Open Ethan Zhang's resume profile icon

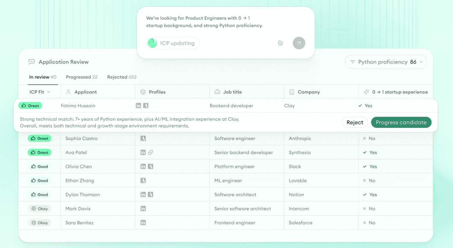point(143,180)
